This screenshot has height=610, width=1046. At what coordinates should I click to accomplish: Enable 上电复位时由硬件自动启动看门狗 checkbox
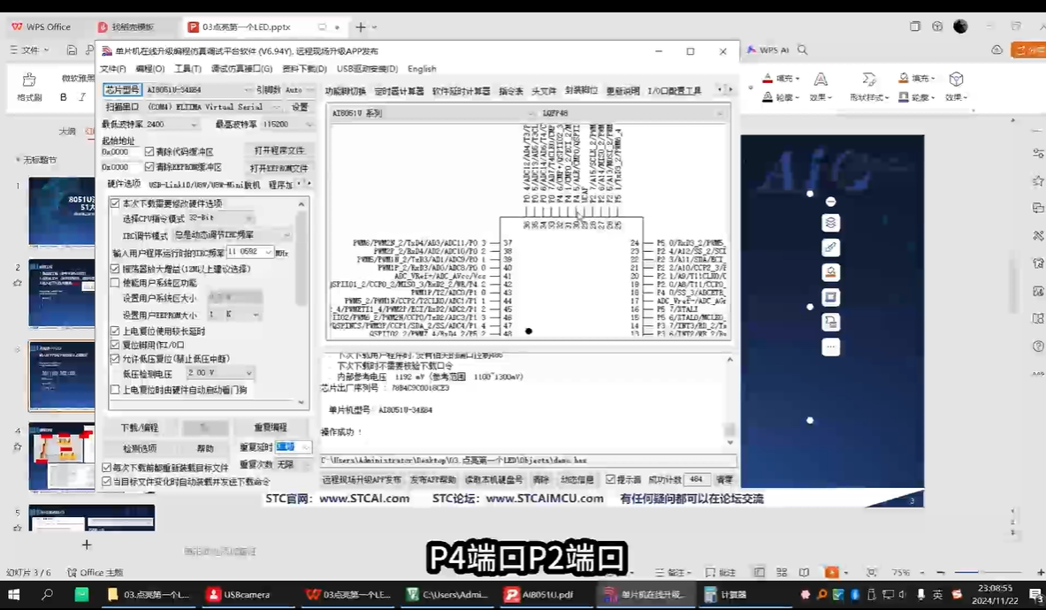click(115, 389)
